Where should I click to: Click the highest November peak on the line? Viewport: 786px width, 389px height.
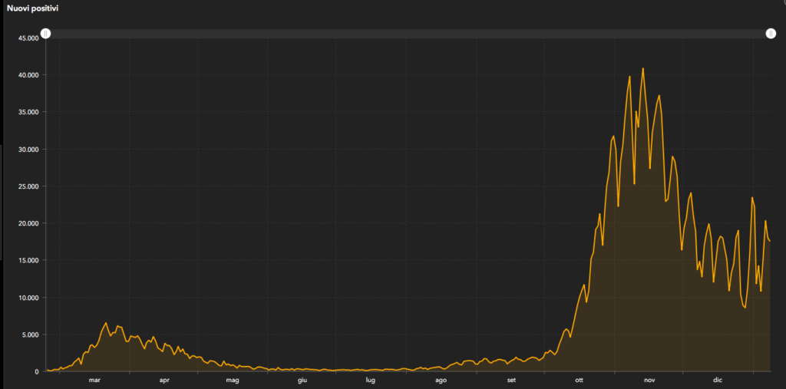pyautogui.click(x=642, y=69)
